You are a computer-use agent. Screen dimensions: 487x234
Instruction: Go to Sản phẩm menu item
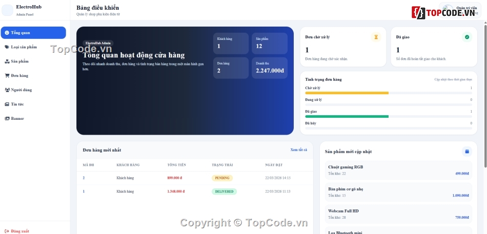[33, 61]
